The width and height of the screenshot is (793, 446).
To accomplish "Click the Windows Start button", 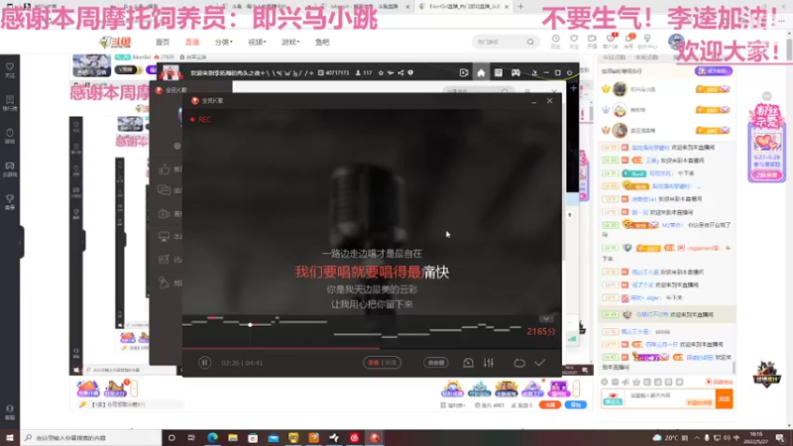I will [x=10, y=437].
